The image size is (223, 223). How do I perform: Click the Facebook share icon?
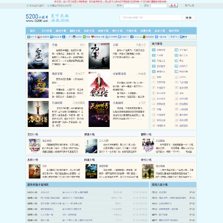click(x=131, y=37)
